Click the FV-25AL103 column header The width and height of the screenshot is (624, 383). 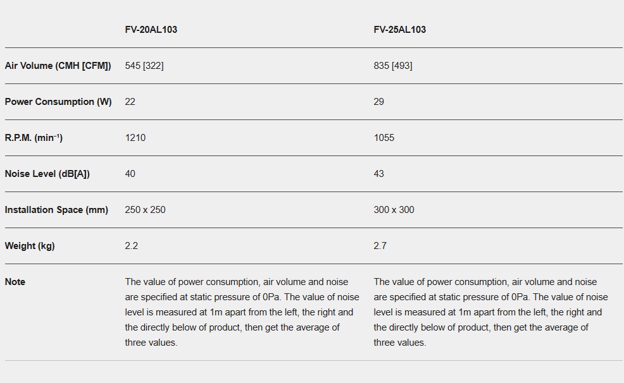[399, 30]
